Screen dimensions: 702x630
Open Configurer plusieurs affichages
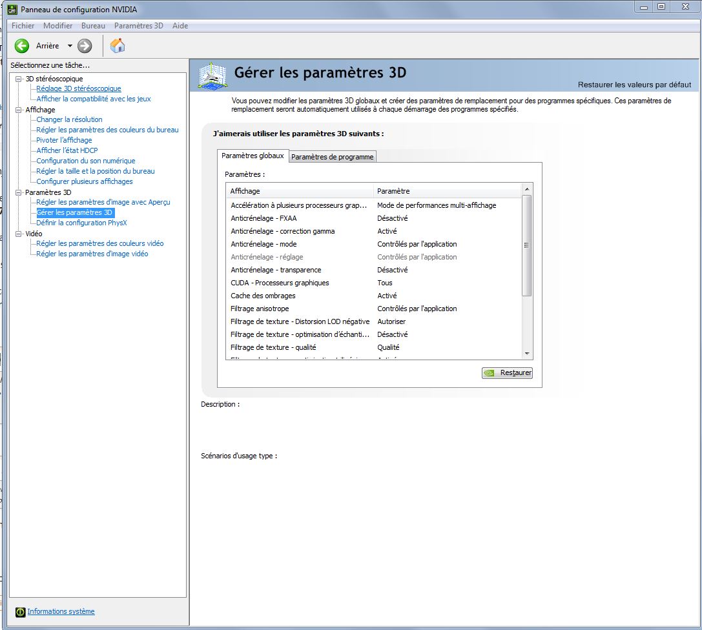[x=85, y=181]
